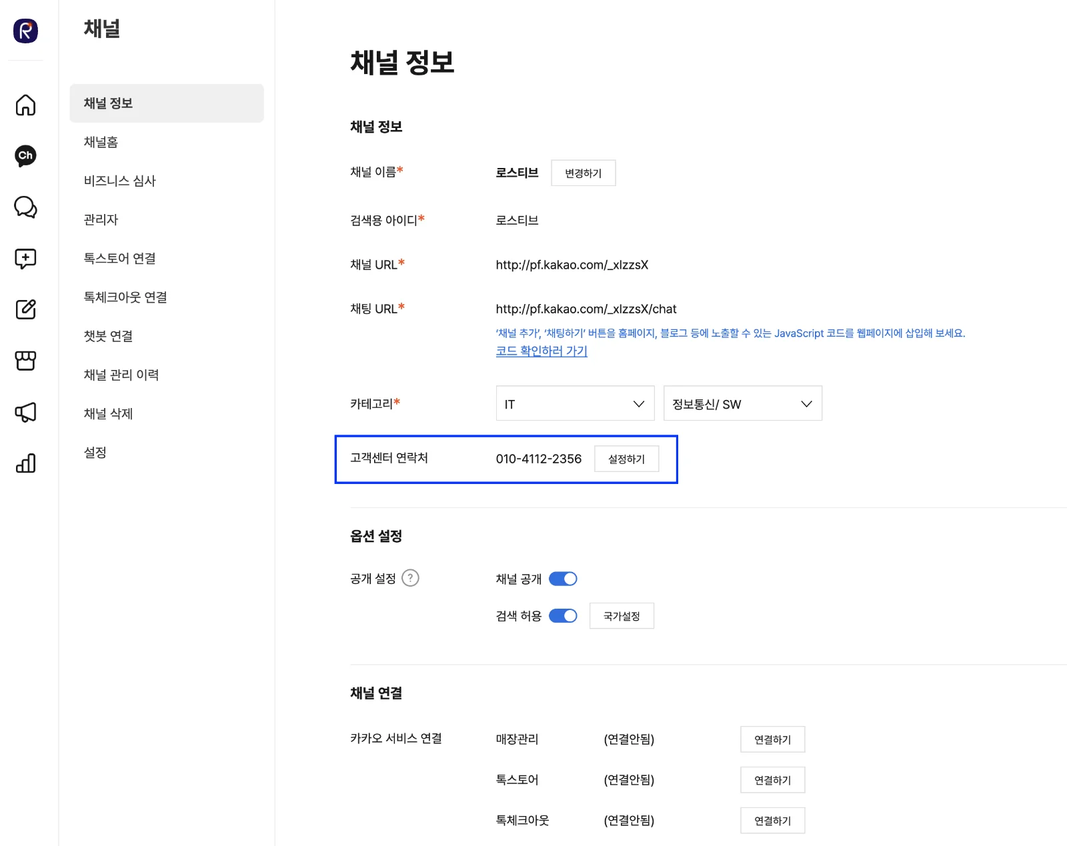The width and height of the screenshot is (1067, 846).
Task: Follow the 코드 확인하러 가기 link
Action: (x=542, y=351)
